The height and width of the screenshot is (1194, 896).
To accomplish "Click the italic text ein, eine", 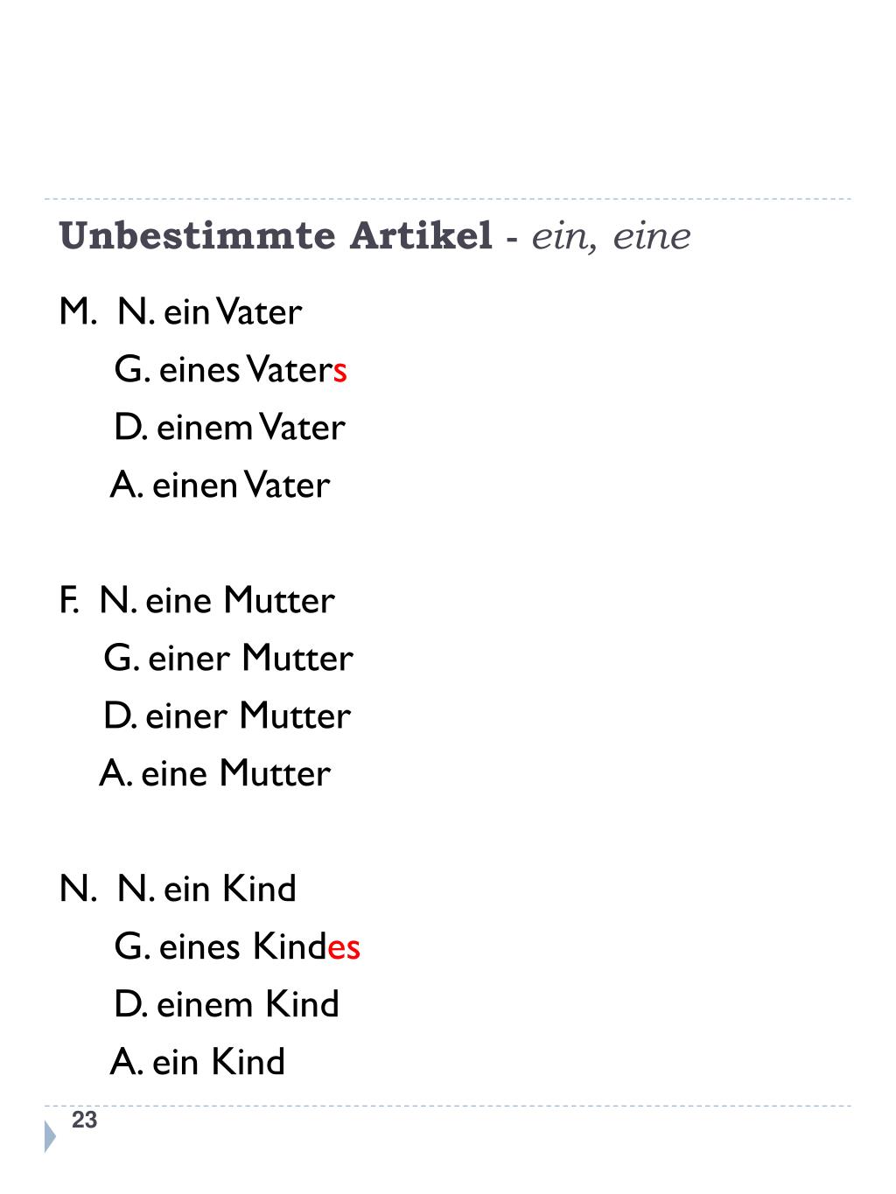I will pyautogui.click(x=612, y=237).
